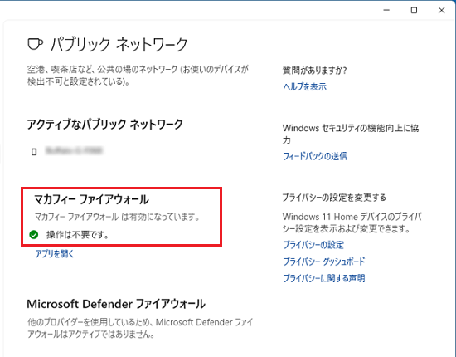Open the フィードバックの送信 link
This screenshot has height=357, width=456.
click(315, 156)
